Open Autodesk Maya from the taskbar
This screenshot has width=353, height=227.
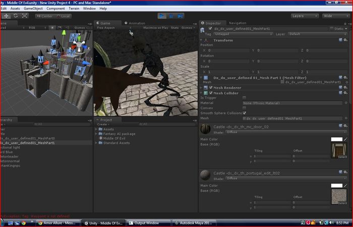click(x=194, y=223)
